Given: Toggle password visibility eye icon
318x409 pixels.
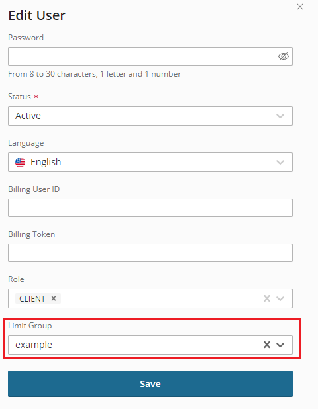Looking at the screenshot, I should pos(284,56).
